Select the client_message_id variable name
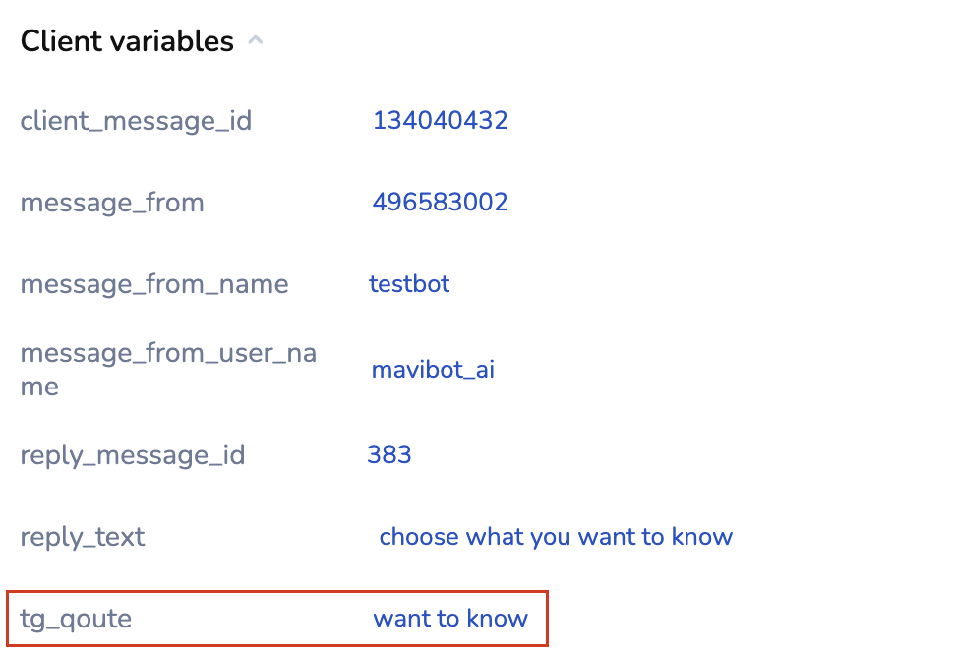Viewport: 954px width, 657px height. point(136,121)
